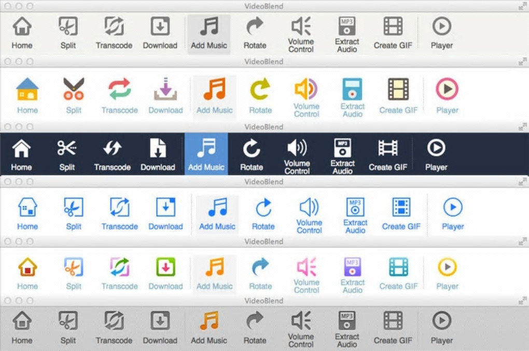Click Download in the dark navy toolbar
The image size is (529, 351).
point(158,154)
